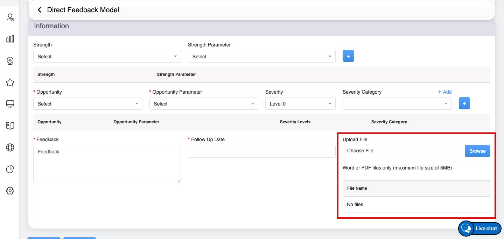
Task: Open the pie chart sidebar icon
Action: coord(10,169)
